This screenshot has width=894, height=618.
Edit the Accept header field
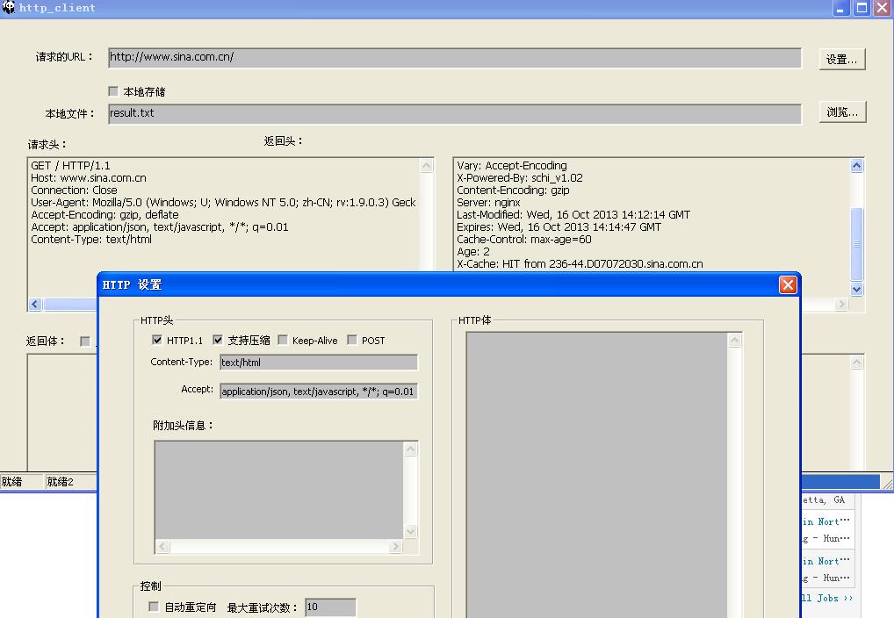(x=319, y=392)
